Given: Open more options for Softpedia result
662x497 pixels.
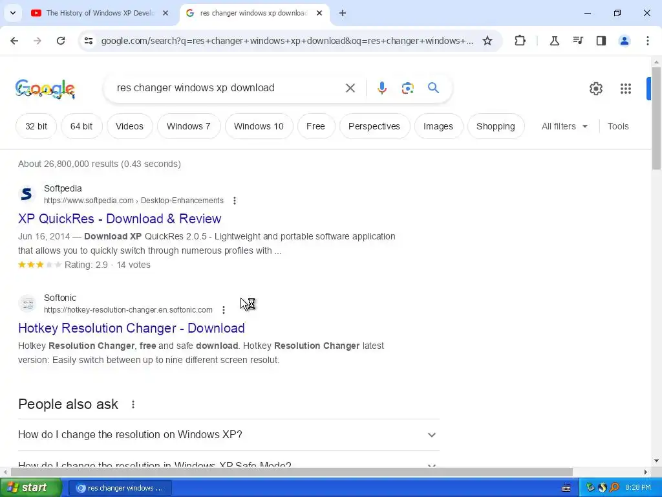Looking at the screenshot, I should [x=234, y=201].
